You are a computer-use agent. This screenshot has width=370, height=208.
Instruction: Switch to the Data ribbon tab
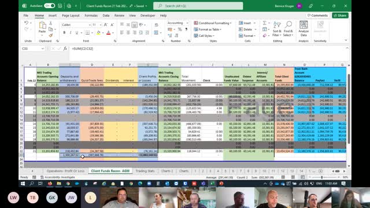(x=106, y=16)
